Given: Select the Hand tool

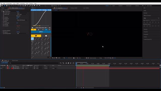Looking at the screenshot, I should (7, 6).
